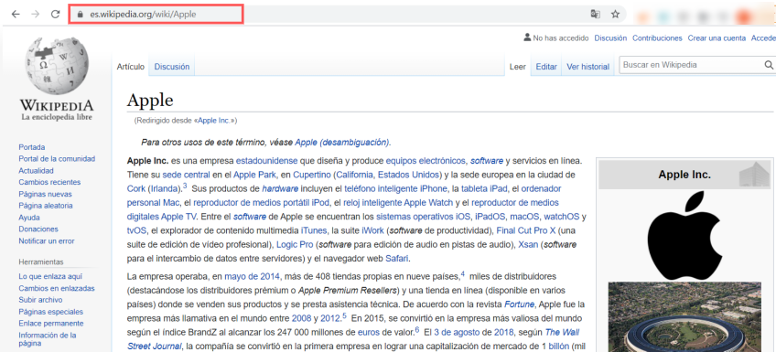776x352 pixels.
Task: Click 'Crear una cuenta' link
Action: (717, 38)
